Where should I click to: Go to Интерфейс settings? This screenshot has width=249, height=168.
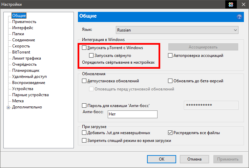click(x=23, y=28)
